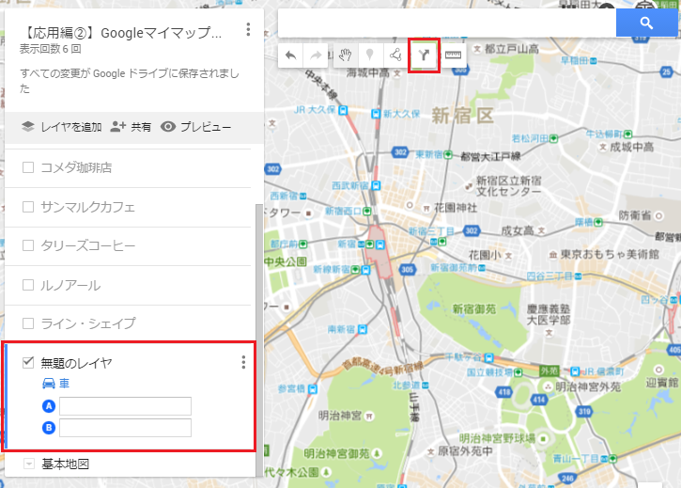This screenshot has height=488, width=681.
Task: Check the ルノアール layer checkbox
Action: [28, 285]
